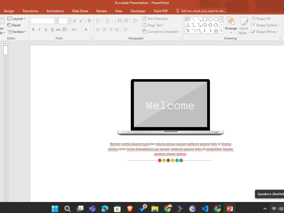Insert a Text Box from the shapes gallery
284x213 pixels.
click(187, 19)
